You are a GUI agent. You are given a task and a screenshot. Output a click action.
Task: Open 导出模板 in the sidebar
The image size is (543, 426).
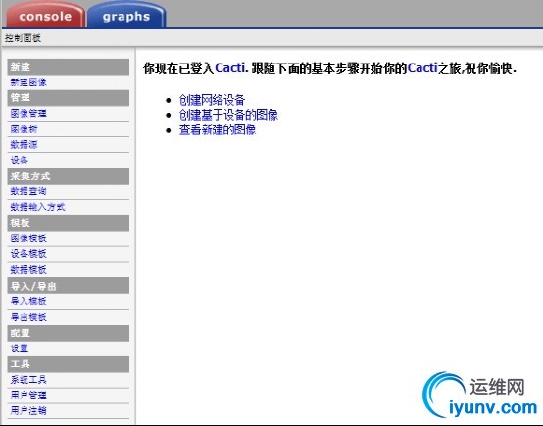(28, 317)
